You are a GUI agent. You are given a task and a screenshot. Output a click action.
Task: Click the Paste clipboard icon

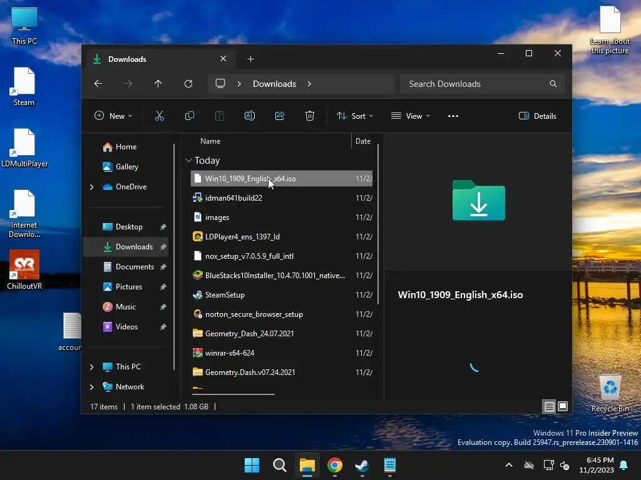[220, 116]
